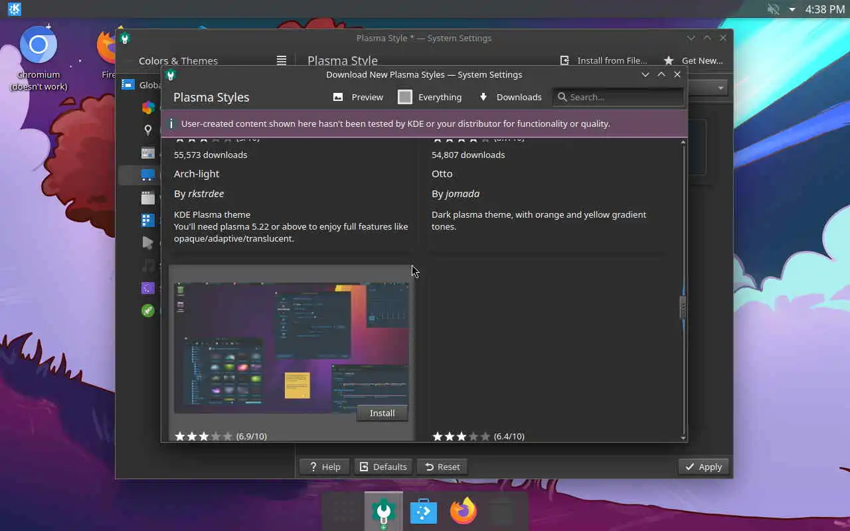850x531 pixels.
Task: Open Downloads sort option
Action: (x=510, y=97)
